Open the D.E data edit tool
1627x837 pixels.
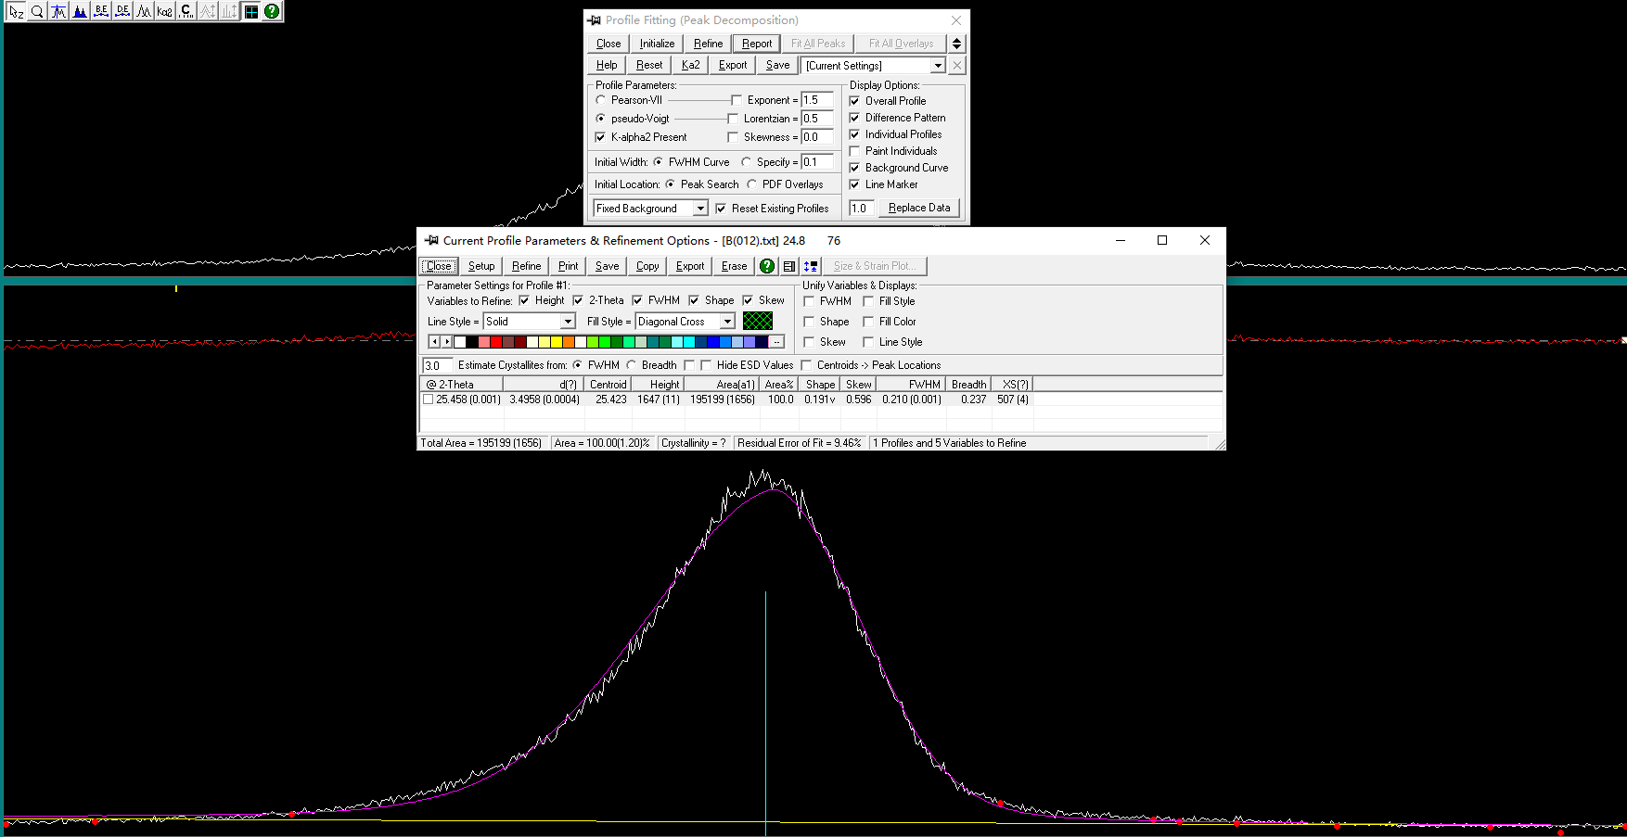click(x=122, y=11)
